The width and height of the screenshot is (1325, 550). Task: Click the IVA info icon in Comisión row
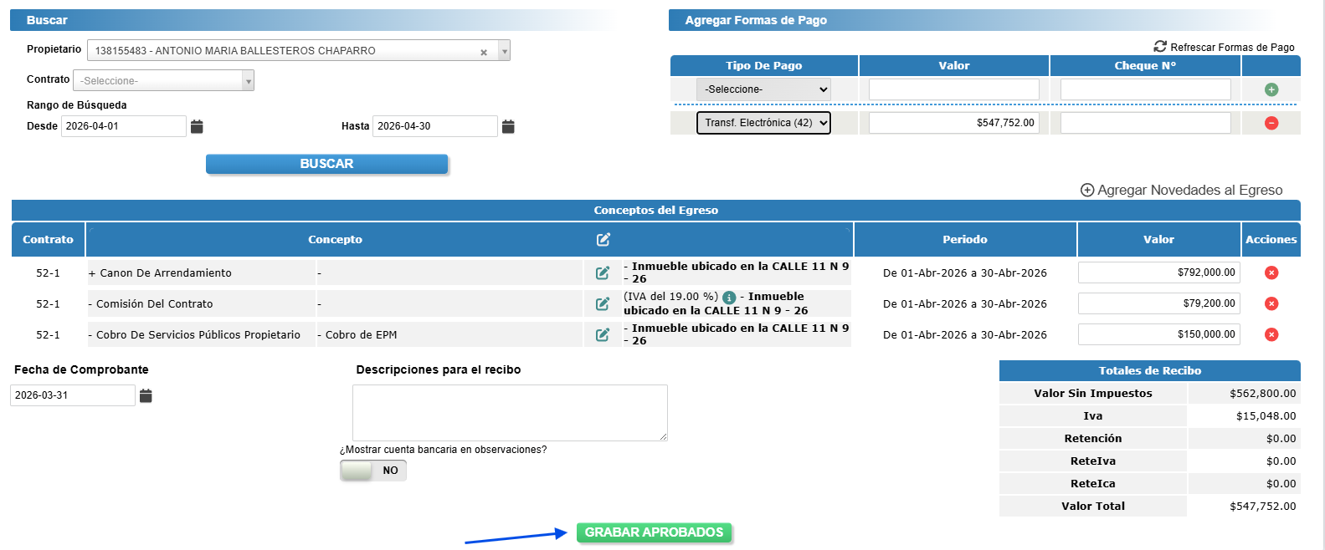coord(729,298)
